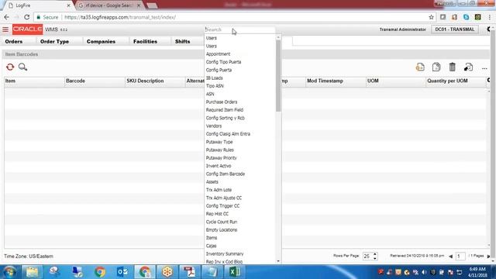Select Putaway Rules from the list
Screen dimensions: 496x279
pos(219,150)
